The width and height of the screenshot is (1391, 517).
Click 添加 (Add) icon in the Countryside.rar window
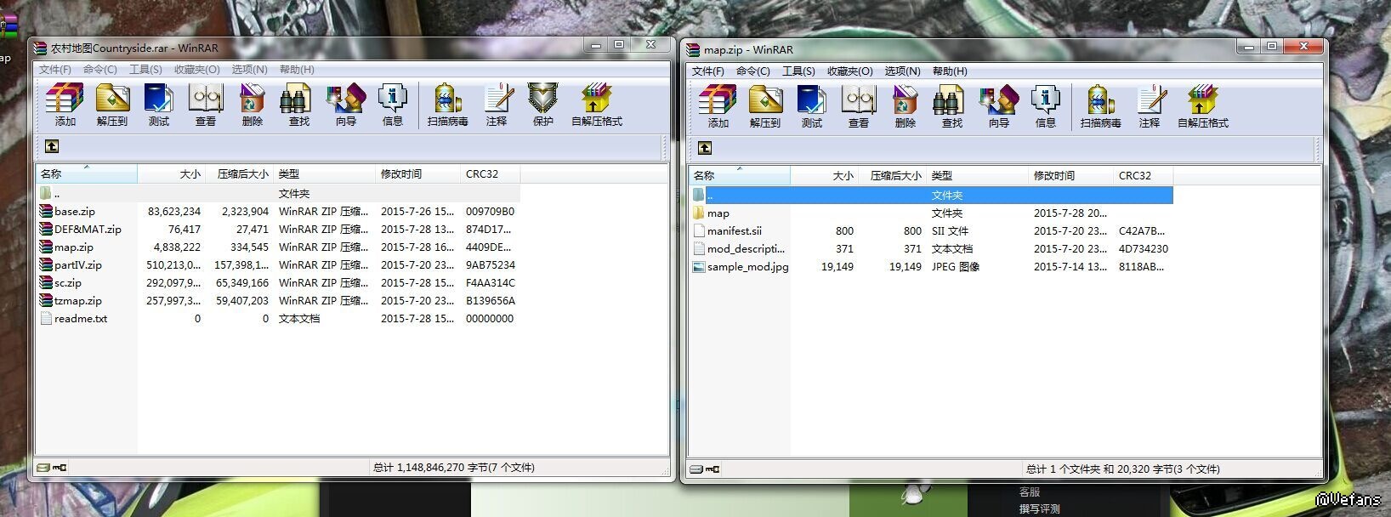click(65, 105)
